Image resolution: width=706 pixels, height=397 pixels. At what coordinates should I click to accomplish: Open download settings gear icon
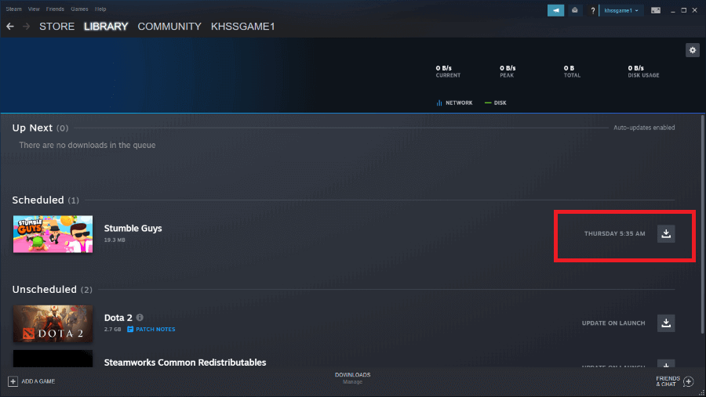[x=693, y=50]
